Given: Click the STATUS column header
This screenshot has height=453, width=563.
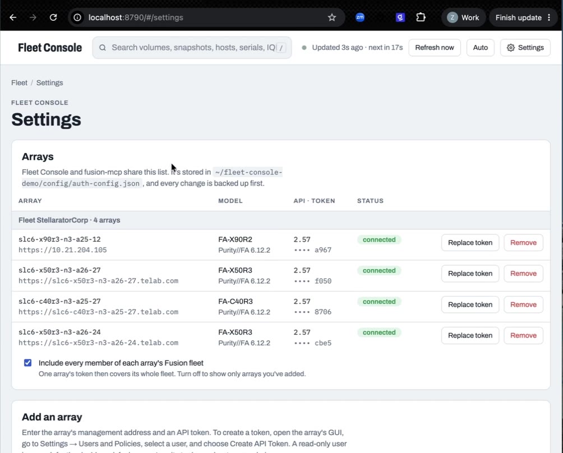Looking at the screenshot, I should [x=370, y=201].
